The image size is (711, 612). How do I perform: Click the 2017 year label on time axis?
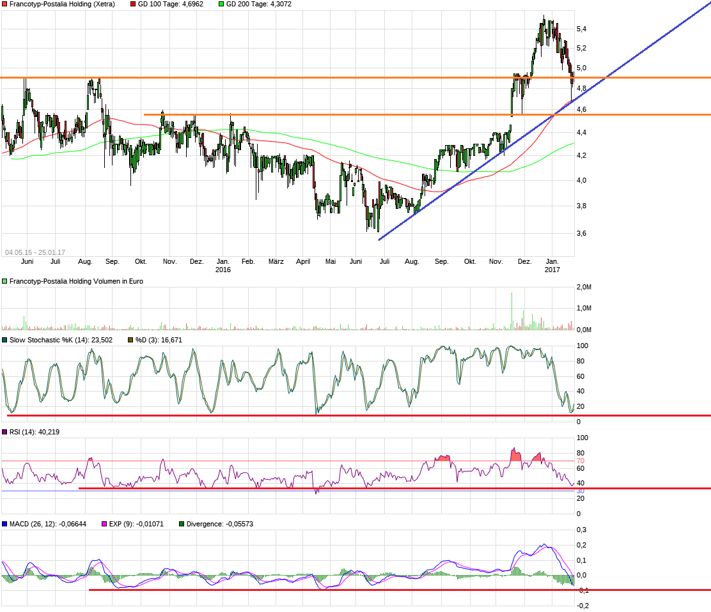(x=552, y=270)
